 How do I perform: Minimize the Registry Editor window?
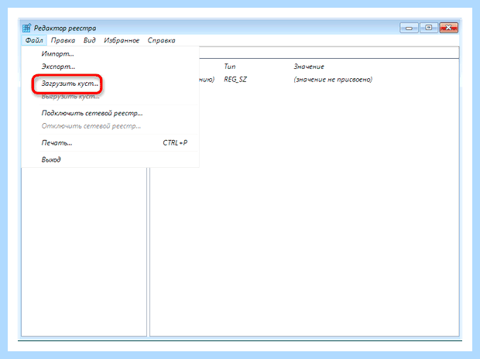[409, 28]
